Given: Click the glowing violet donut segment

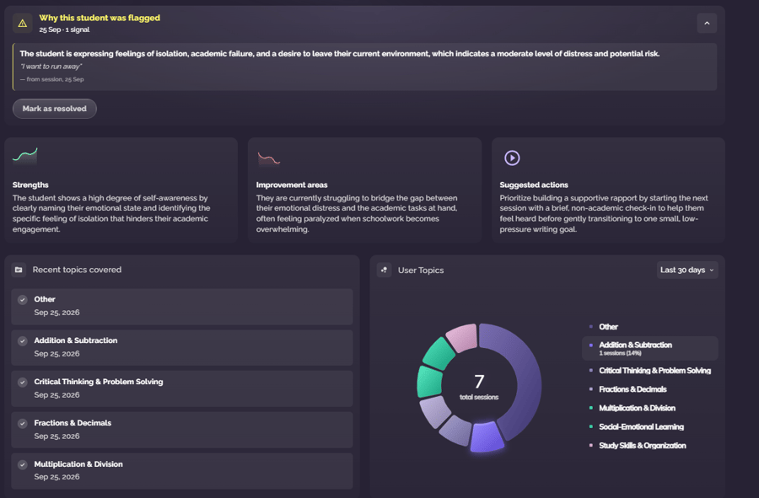Looking at the screenshot, I should click(x=487, y=437).
